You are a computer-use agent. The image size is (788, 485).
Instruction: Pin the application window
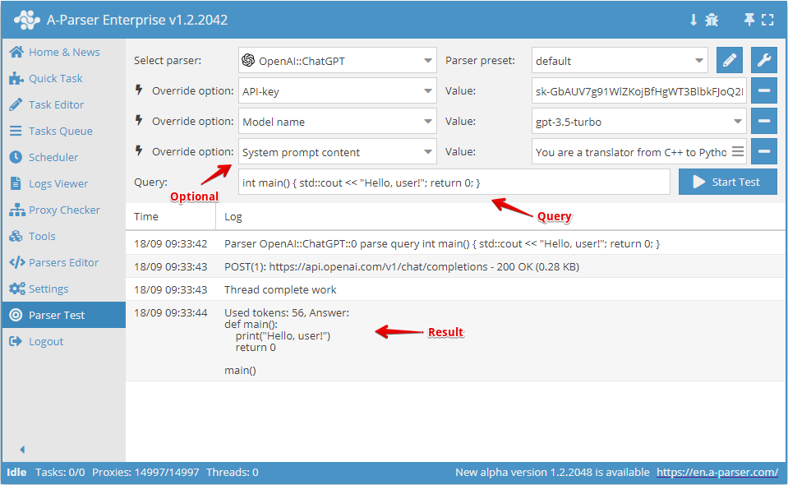749,18
